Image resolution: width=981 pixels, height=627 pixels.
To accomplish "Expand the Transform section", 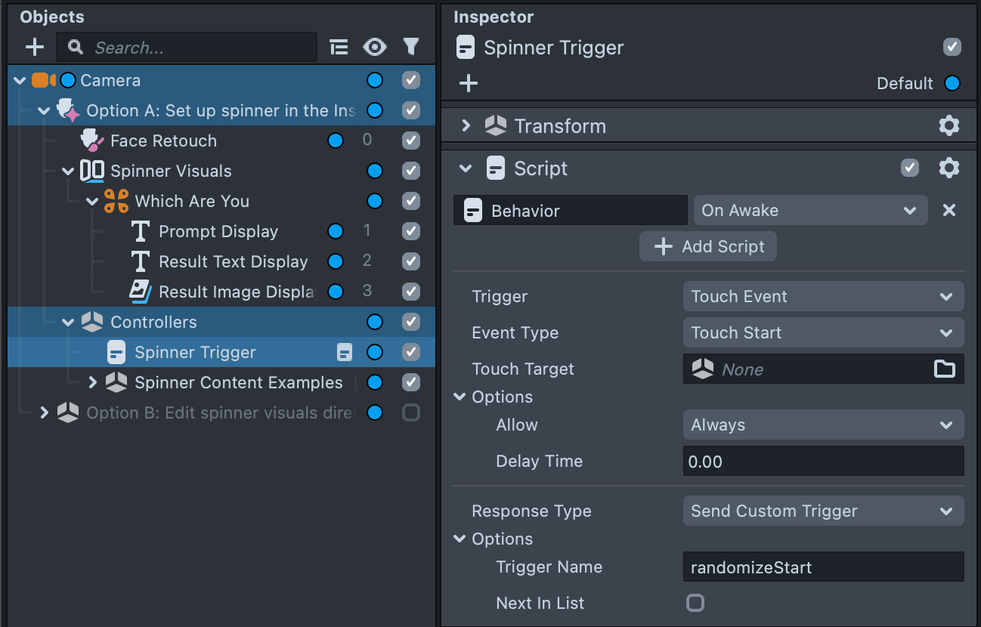I will click(x=466, y=125).
